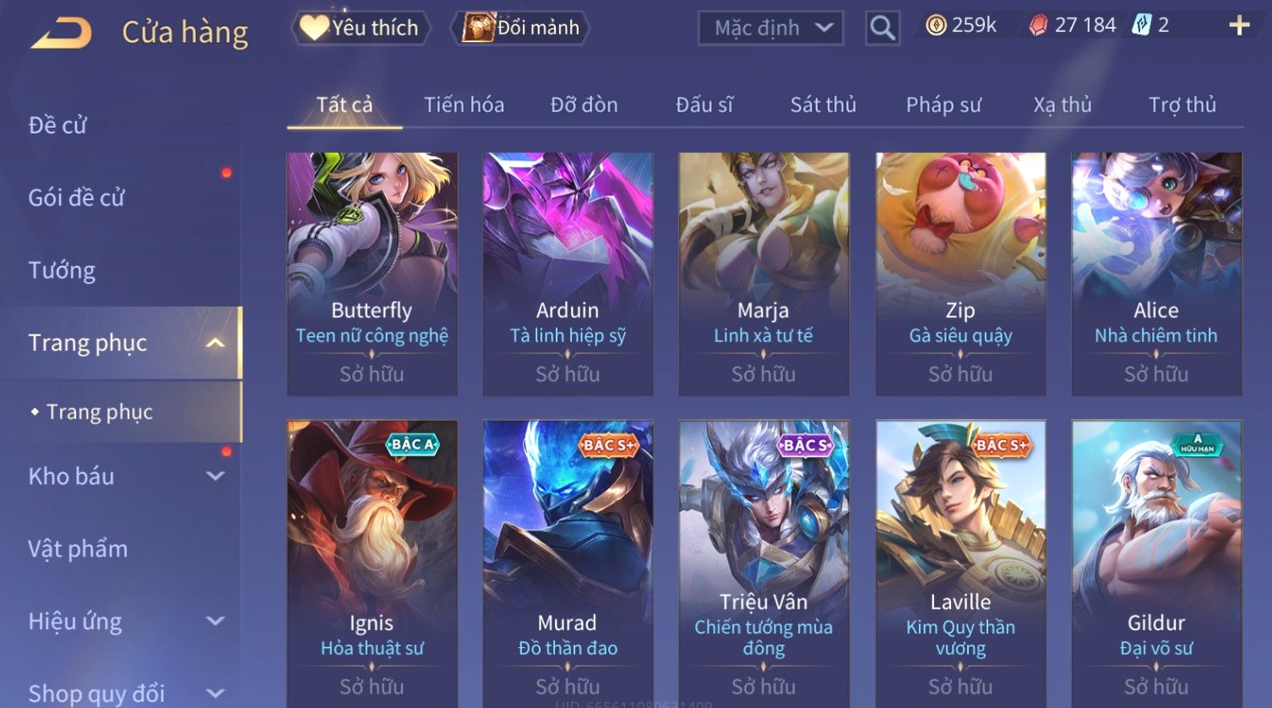The width and height of the screenshot is (1272, 708).
Task: Collapse the Trang phục sidebar section
Action: [215, 343]
